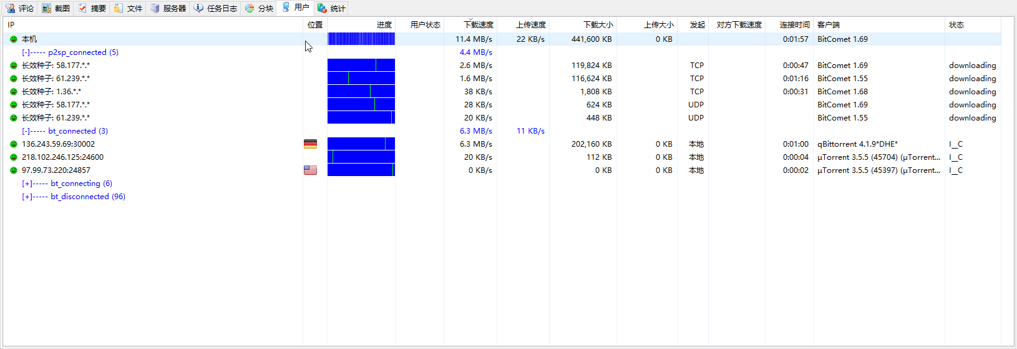This screenshot has width=1017, height=349.
Task: Sort by the 进度 column header
Action: coord(361,25)
